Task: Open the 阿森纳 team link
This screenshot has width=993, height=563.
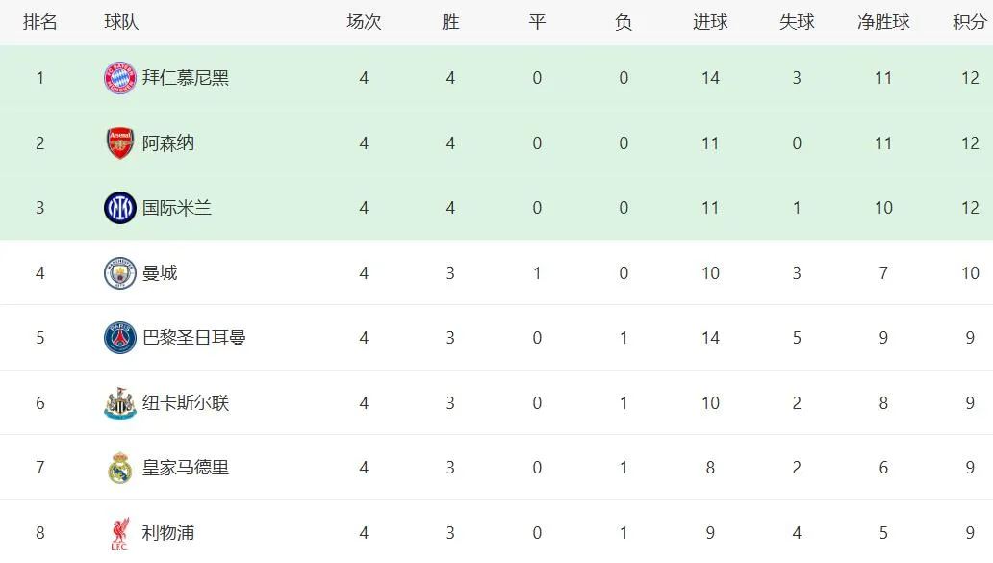Action: pos(168,143)
